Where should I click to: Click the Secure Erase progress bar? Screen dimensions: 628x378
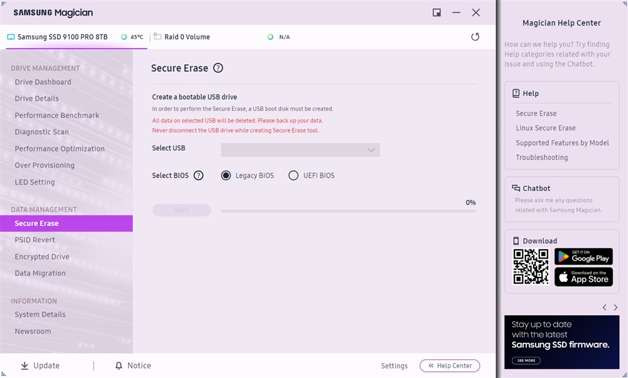348,211
